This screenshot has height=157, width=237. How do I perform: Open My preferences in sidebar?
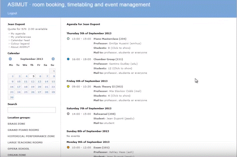pyautogui.click(x=21, y=37)
